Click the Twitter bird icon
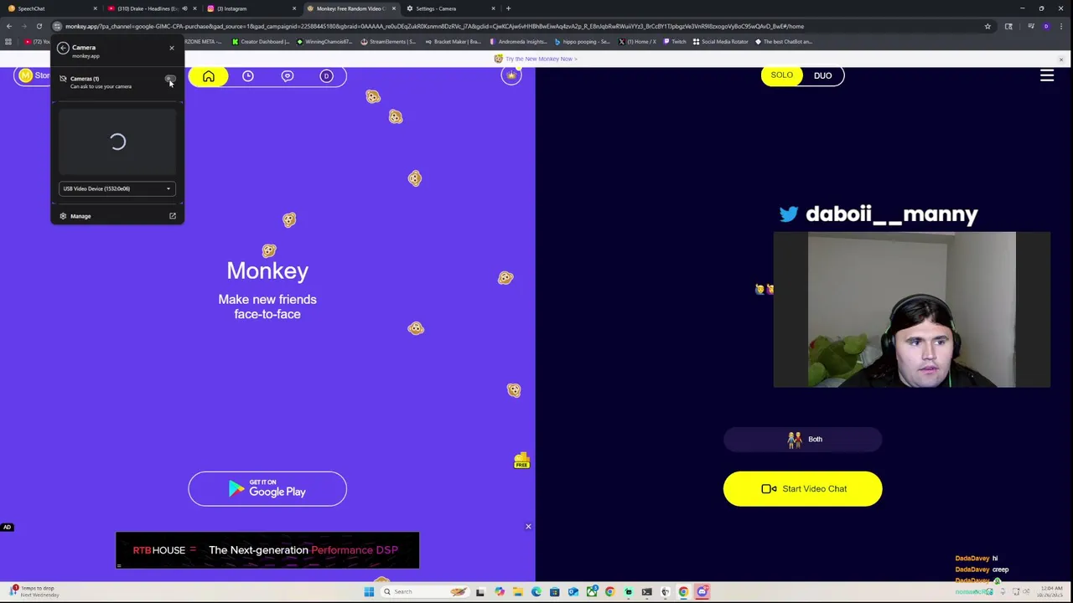 click(789, 214)
